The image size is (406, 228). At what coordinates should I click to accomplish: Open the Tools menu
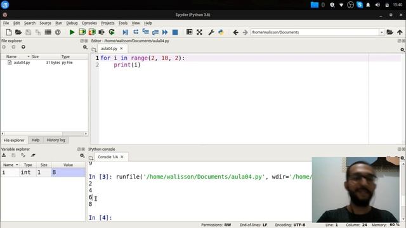(x=123, y=23)
